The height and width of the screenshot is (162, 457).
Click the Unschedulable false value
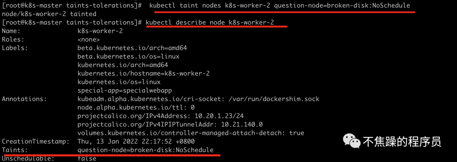[87, 159]
